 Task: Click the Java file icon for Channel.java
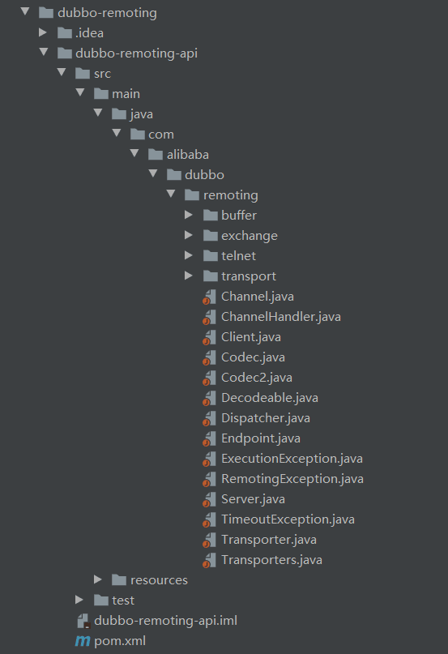tap(209, 297)
